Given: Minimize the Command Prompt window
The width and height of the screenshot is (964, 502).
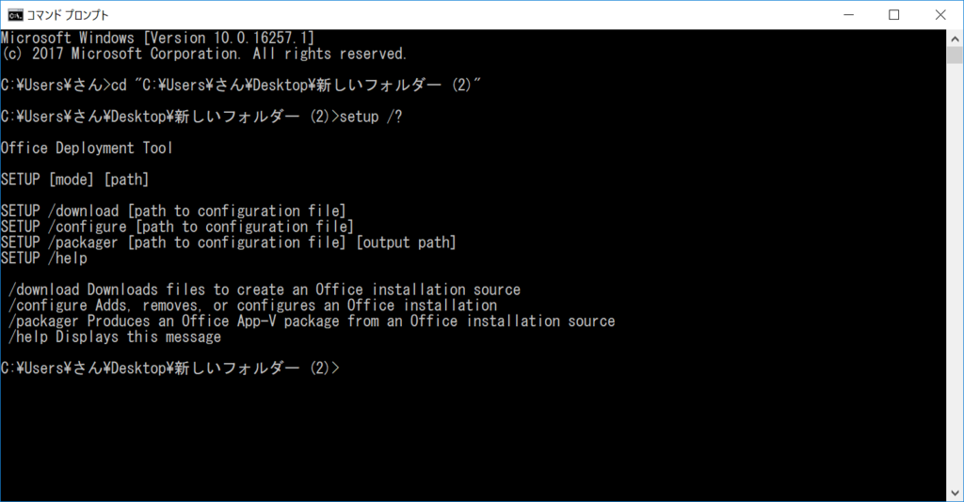Looking at the screenshot, I should coord(849,15).
